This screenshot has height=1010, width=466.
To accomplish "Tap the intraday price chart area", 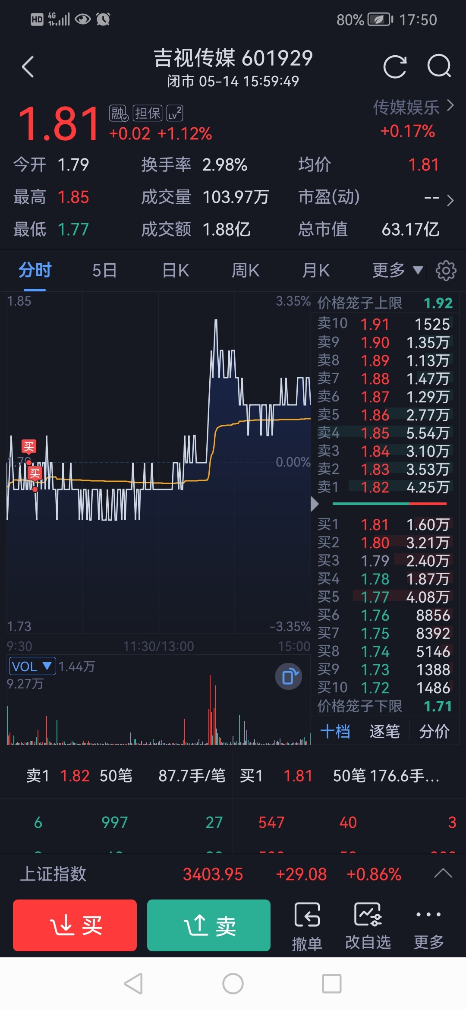I will (158, 463).
